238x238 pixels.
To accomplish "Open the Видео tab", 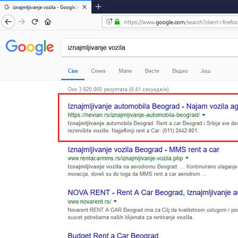I will (x=180, y=71).
